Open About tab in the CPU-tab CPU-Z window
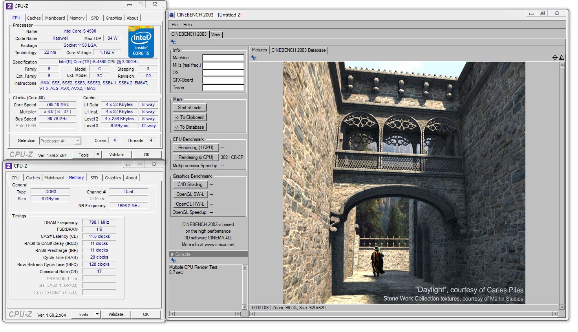The image size is (578, 332). click(x=132, y=18)
